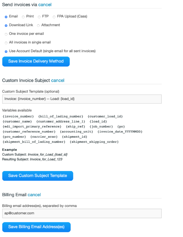183x237 pixels.
Task: Focus the Custom Subject Template field
Action: coord(82,99)
